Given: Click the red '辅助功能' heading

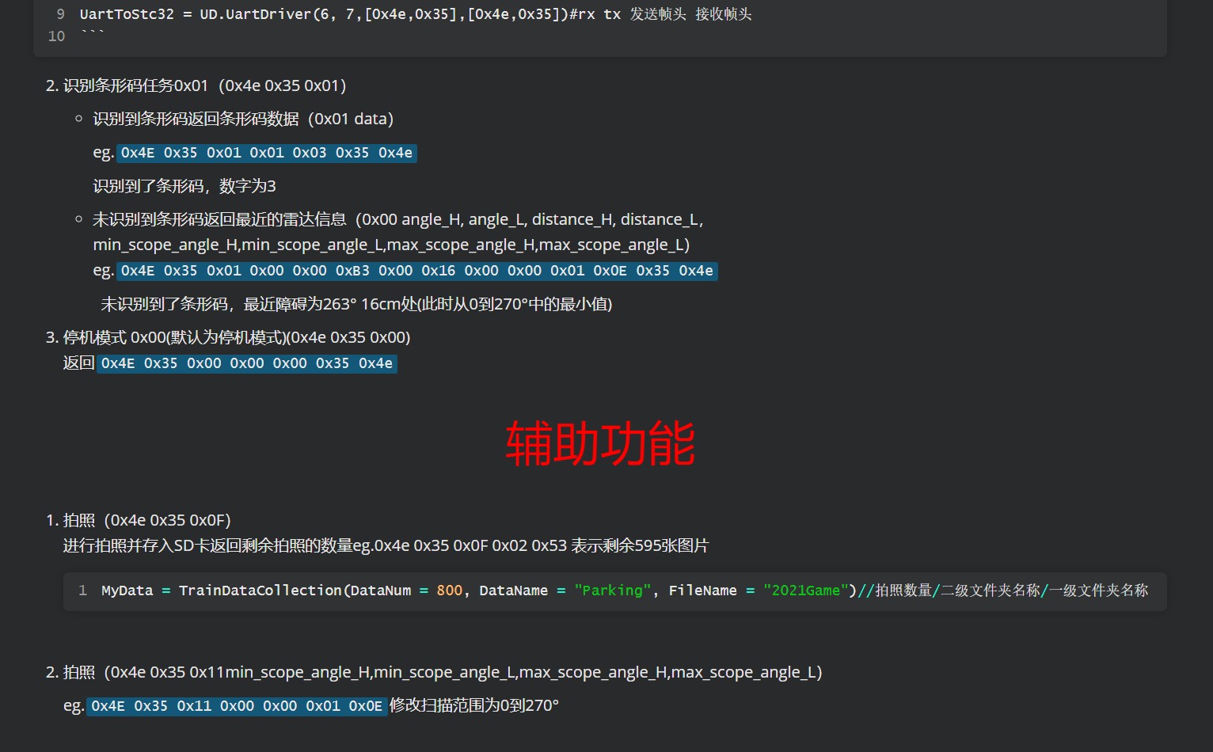Looking at the screenshot, I should 600,443.
